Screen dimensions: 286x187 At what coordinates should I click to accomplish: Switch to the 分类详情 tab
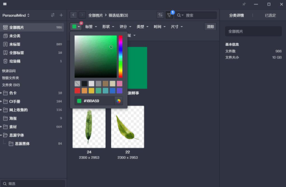(x=236, y=15)
